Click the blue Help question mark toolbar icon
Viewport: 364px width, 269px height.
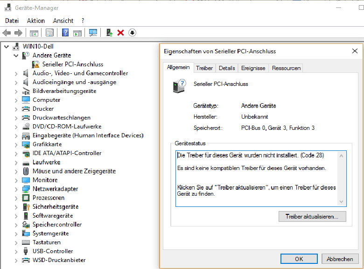point(65,33)
